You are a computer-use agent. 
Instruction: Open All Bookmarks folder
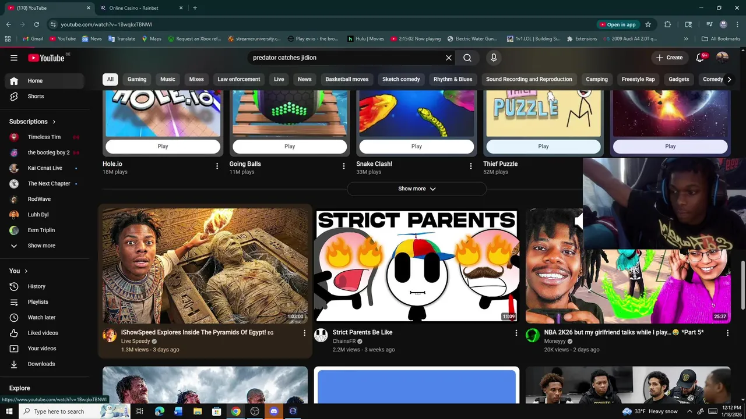click(x=721, y=39)
